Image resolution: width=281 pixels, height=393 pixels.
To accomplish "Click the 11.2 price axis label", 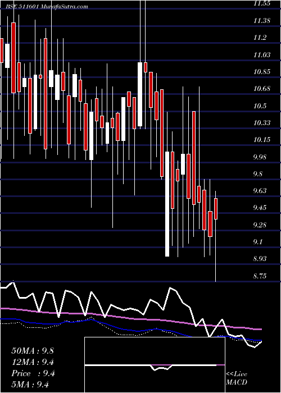I will (260, 38).
